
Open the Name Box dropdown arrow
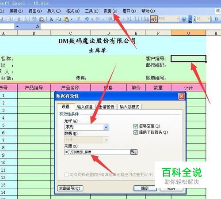(x=17, y=26)
